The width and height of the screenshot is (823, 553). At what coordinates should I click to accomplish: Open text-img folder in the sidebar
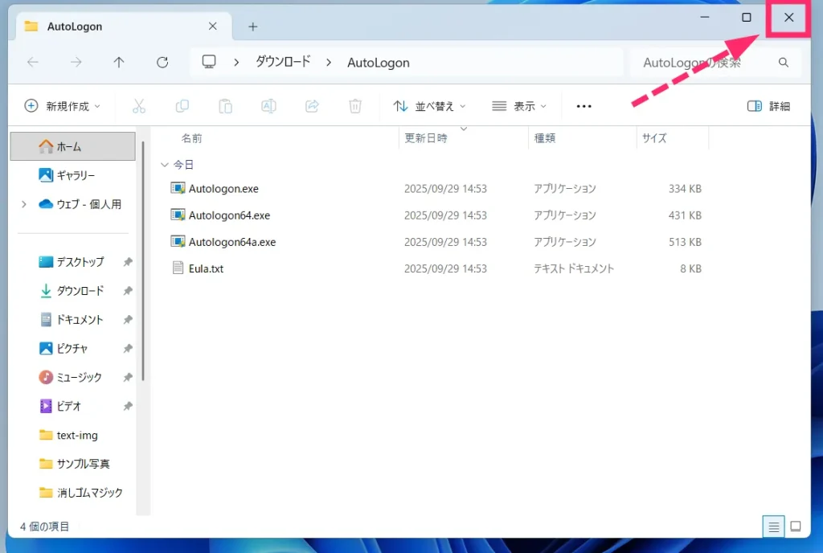(x=73, y=435)
